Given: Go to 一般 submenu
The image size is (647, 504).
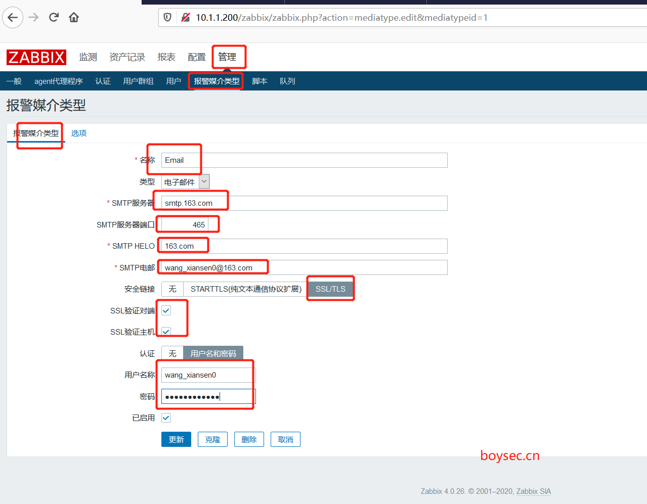Looking at the screenshot, I should coord(14,81).
